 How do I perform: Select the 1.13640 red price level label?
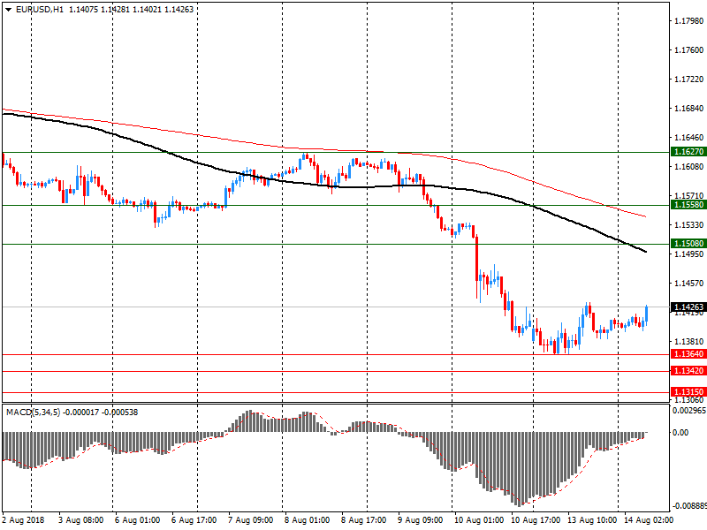tap(688, 354)
